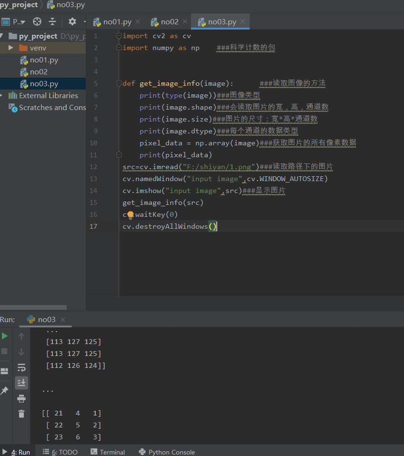Clear console output with trash icon
Image resolution: width=404 pixels, height=456 pixels.
pyautogui.click(x=21, y=414)
